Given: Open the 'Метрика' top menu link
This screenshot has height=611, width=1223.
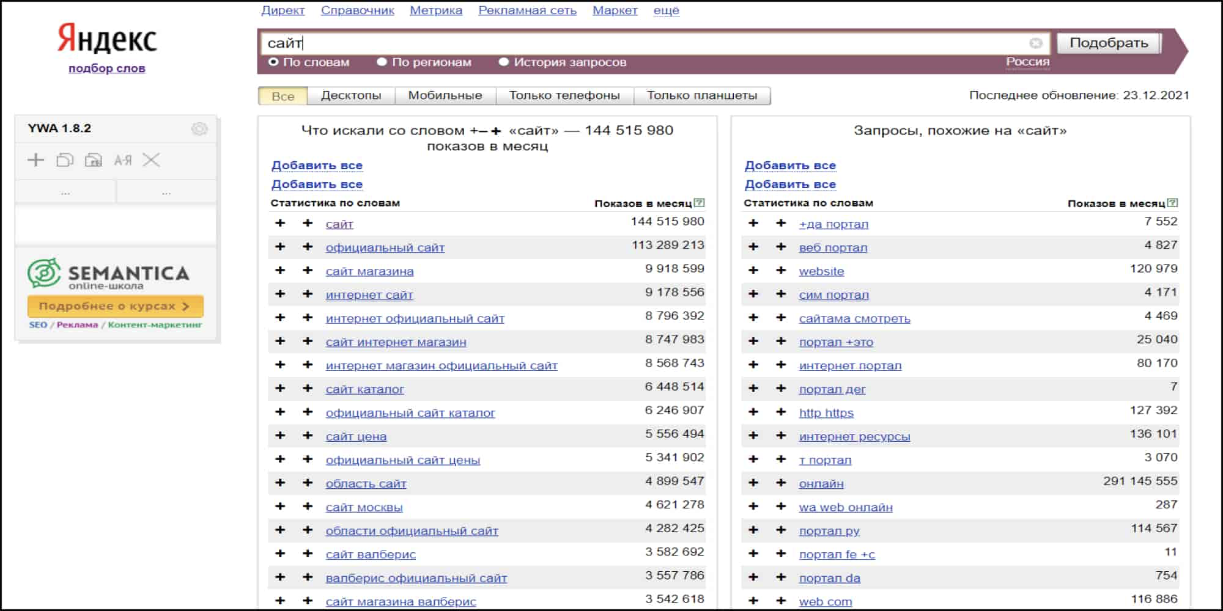Looking at the screenshot, I should coord(436,10).
